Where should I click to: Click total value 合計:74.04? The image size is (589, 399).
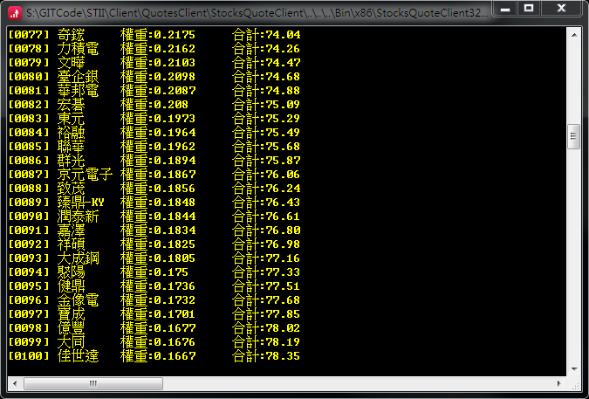point(266,35)
